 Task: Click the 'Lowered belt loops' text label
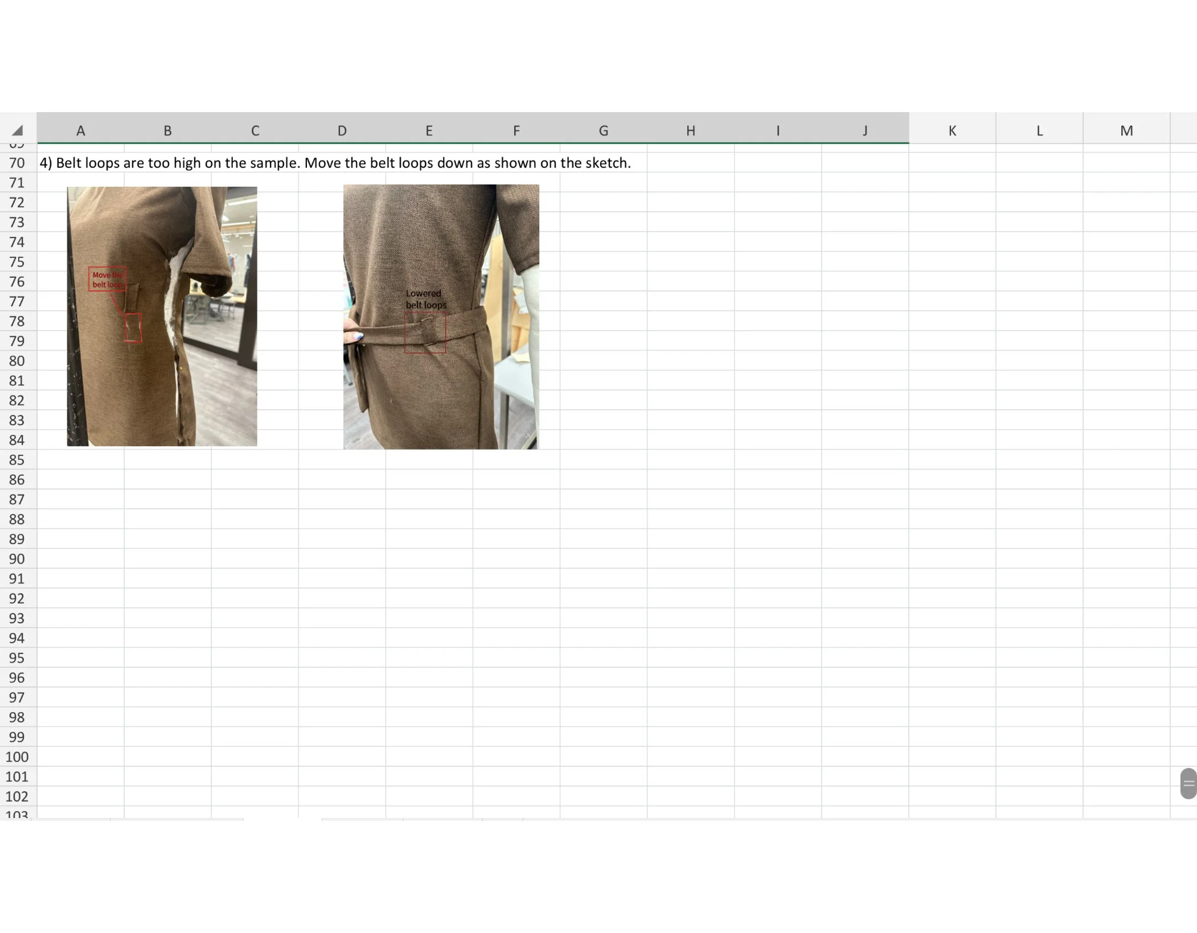(425, 299)
